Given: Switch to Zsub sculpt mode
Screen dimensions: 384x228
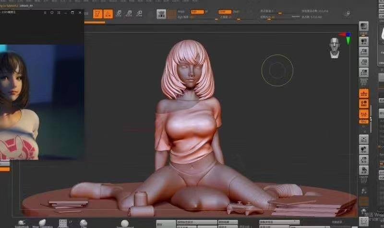Looking at the screenshot, I should pyautogui.click(x=236, y=11).
